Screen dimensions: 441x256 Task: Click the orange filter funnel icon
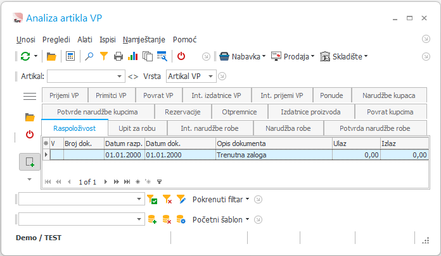[104, 56]
